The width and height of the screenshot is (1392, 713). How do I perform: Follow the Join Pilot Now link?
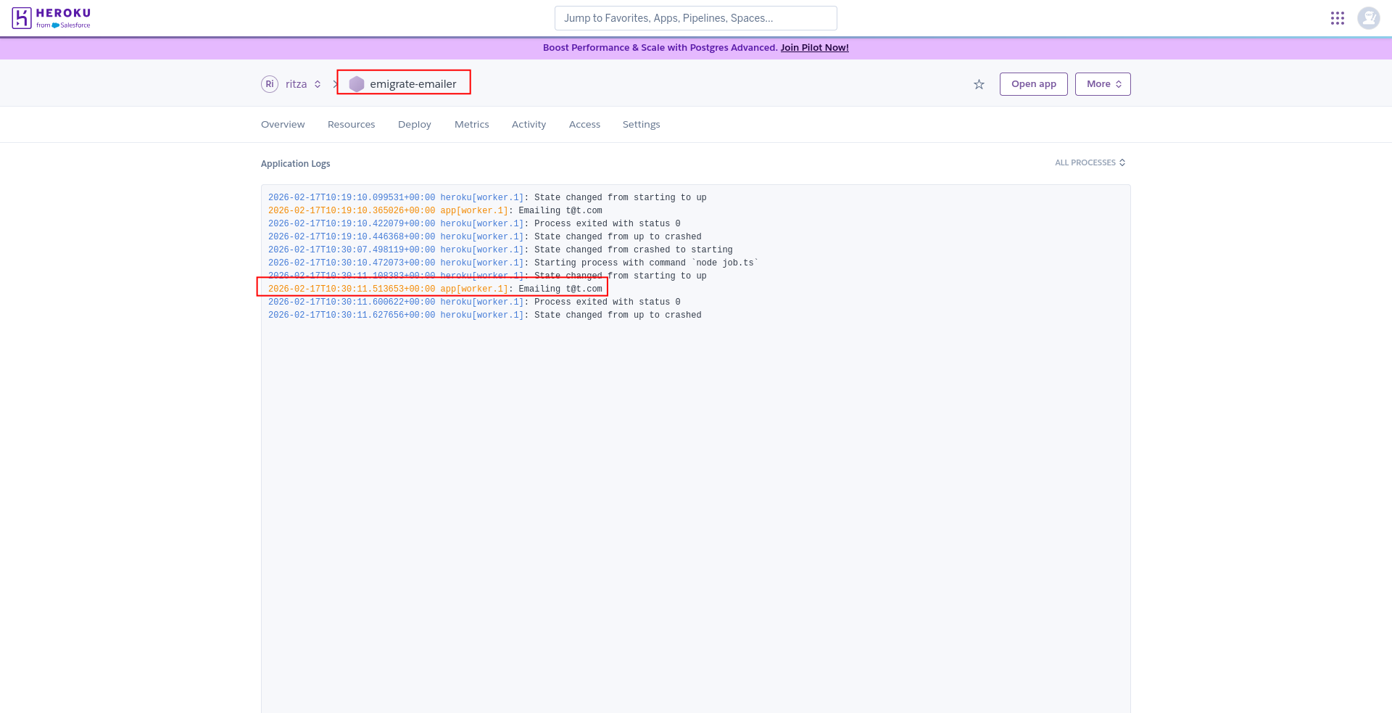click(x=814, y=47)
